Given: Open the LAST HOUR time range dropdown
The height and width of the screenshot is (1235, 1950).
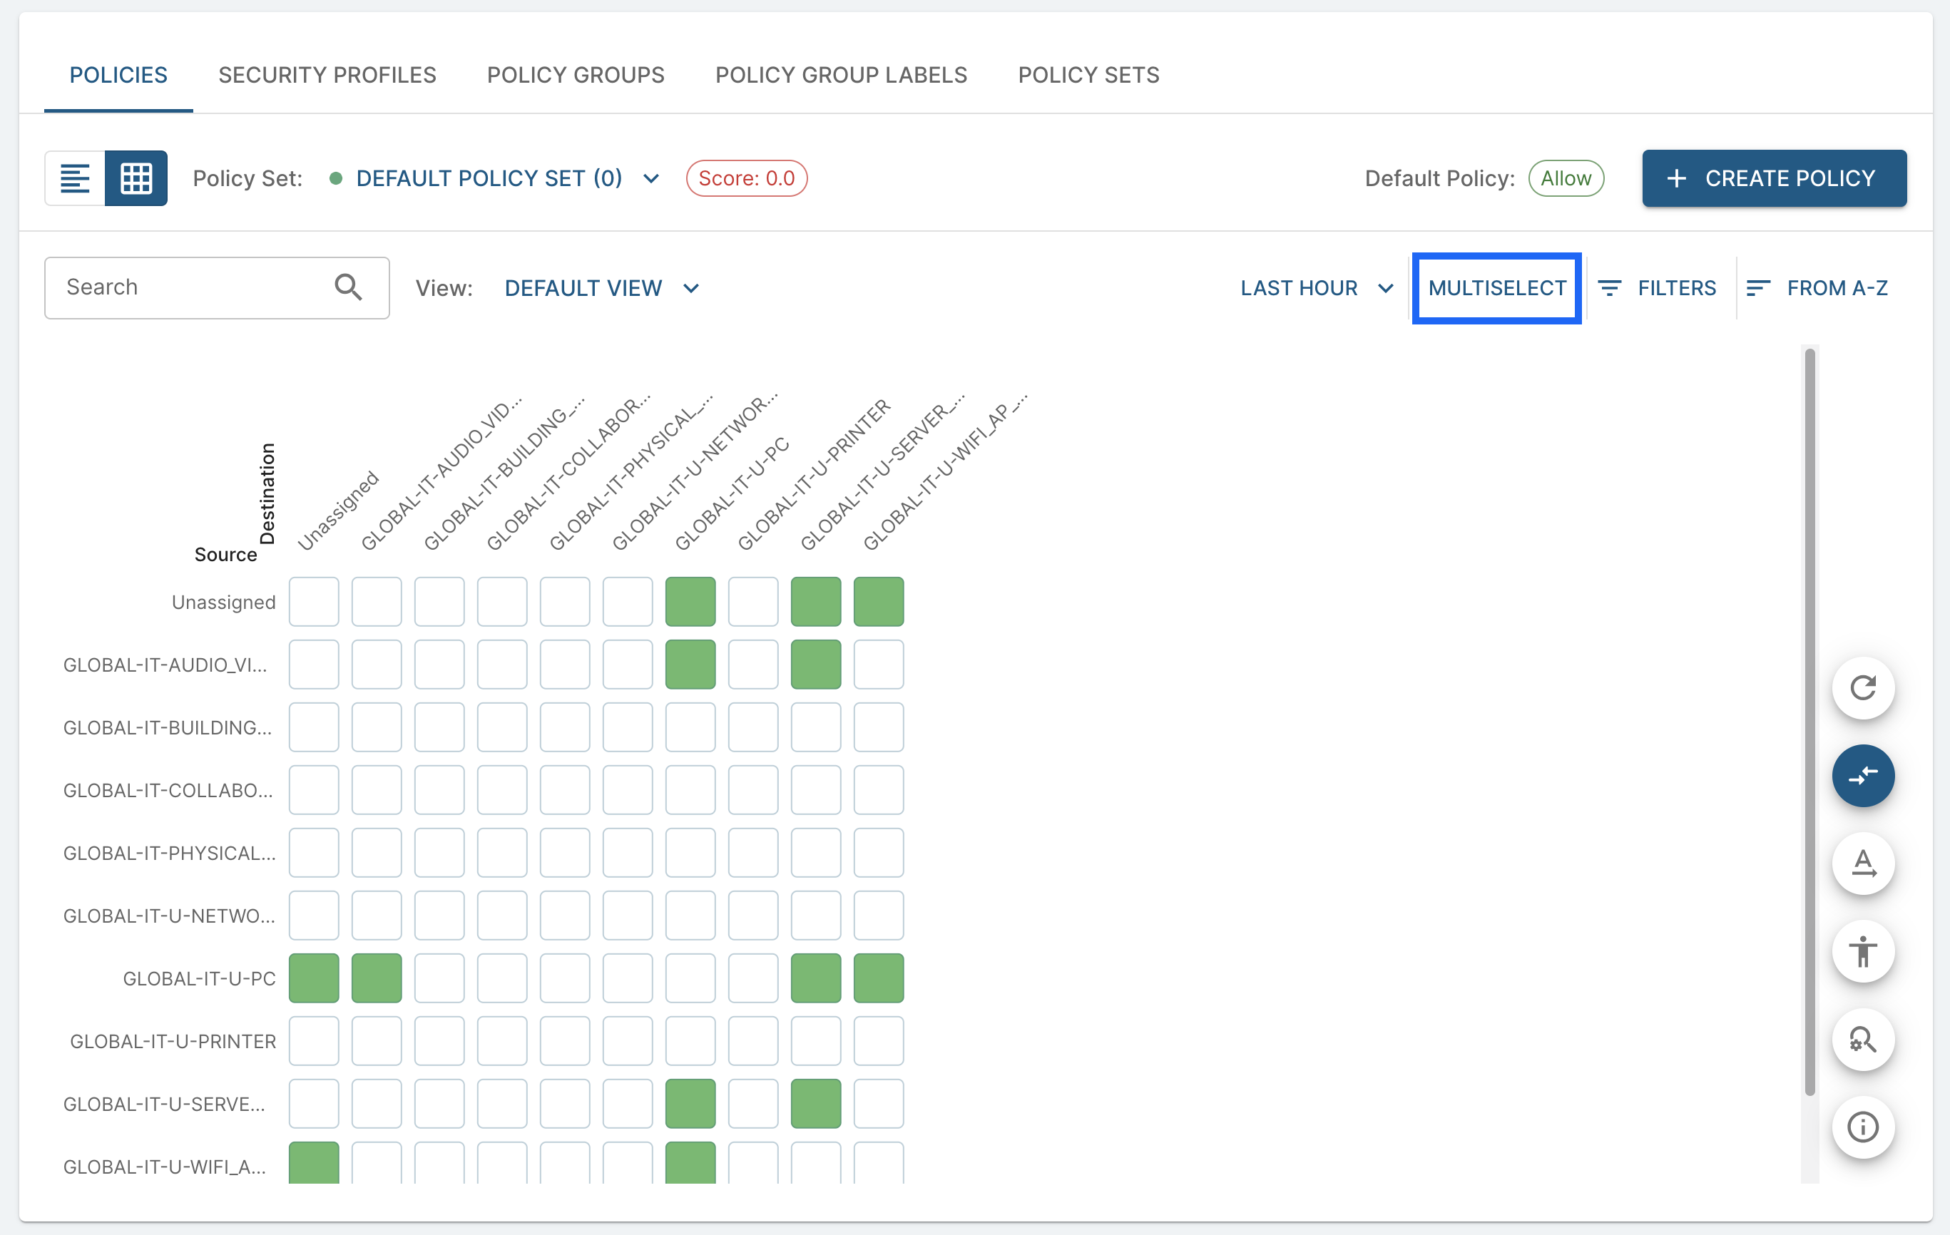Looking at the screenshot, I should point(1316,288).
